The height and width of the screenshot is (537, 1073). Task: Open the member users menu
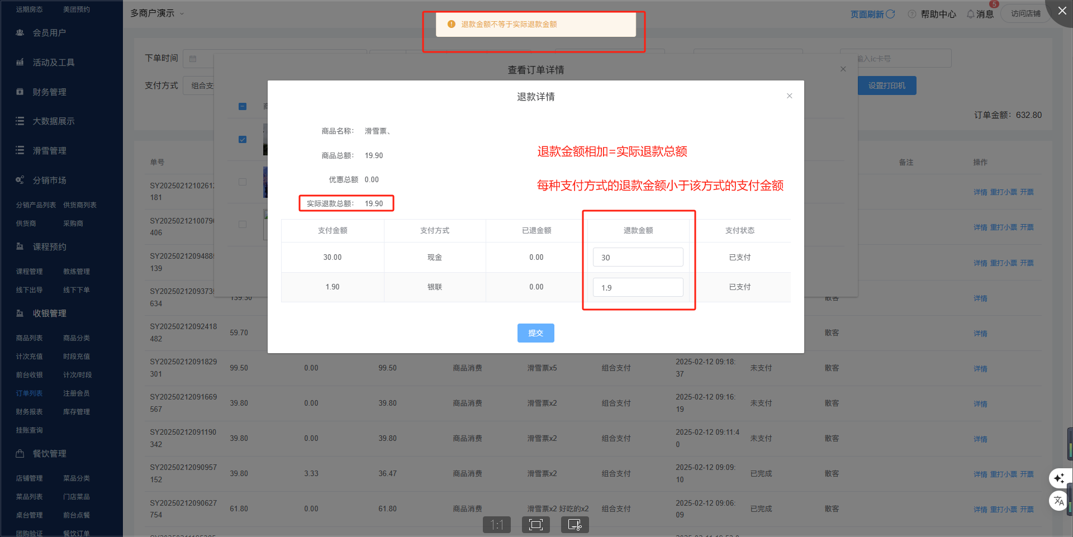point(49,33)
